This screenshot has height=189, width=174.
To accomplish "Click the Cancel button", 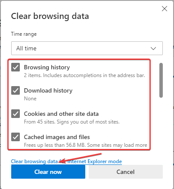I will pos(126,172).
